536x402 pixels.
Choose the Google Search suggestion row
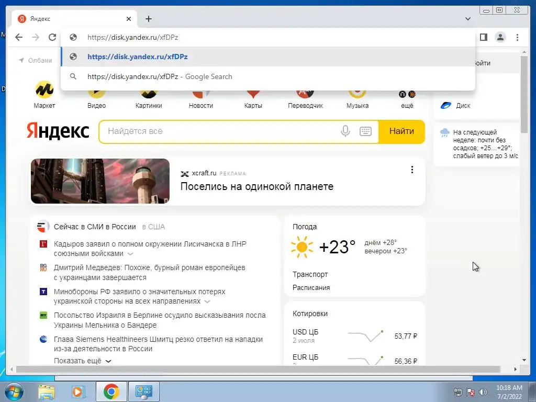coord(267,76)
